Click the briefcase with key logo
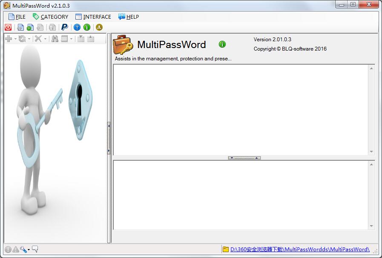 [123, 45]
